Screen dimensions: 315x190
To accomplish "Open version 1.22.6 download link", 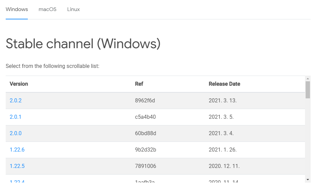I will pos(17,150).
